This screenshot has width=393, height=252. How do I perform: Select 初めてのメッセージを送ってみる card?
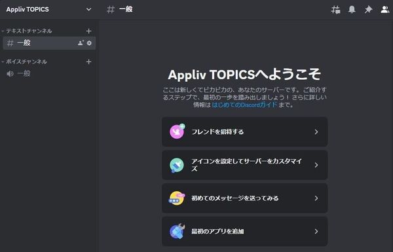click(x=245, y=198)
